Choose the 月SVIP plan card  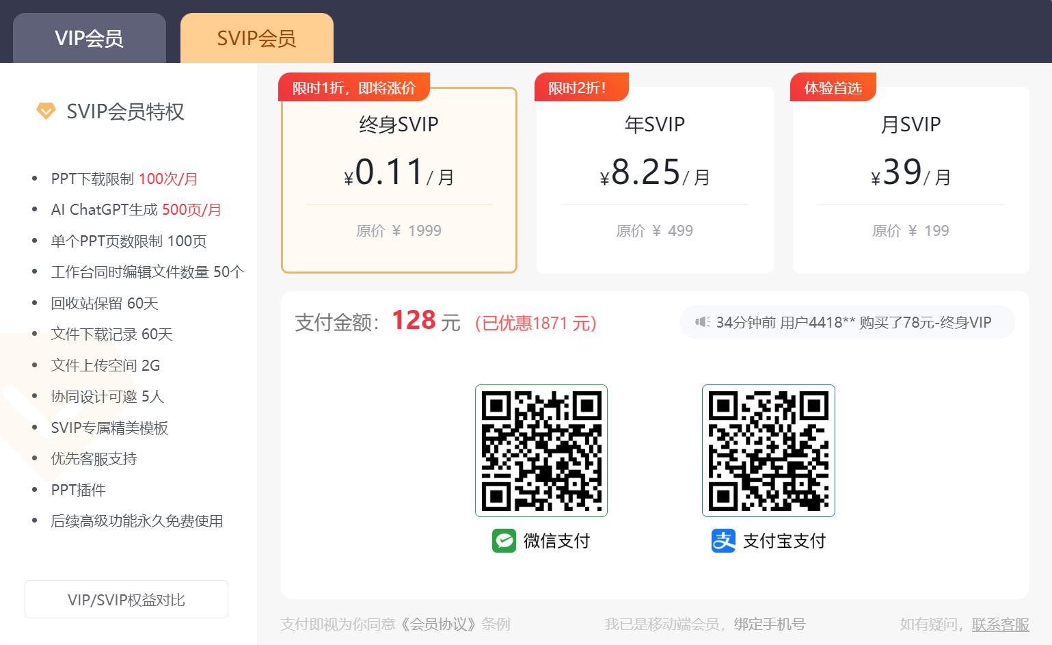(911, 181)
